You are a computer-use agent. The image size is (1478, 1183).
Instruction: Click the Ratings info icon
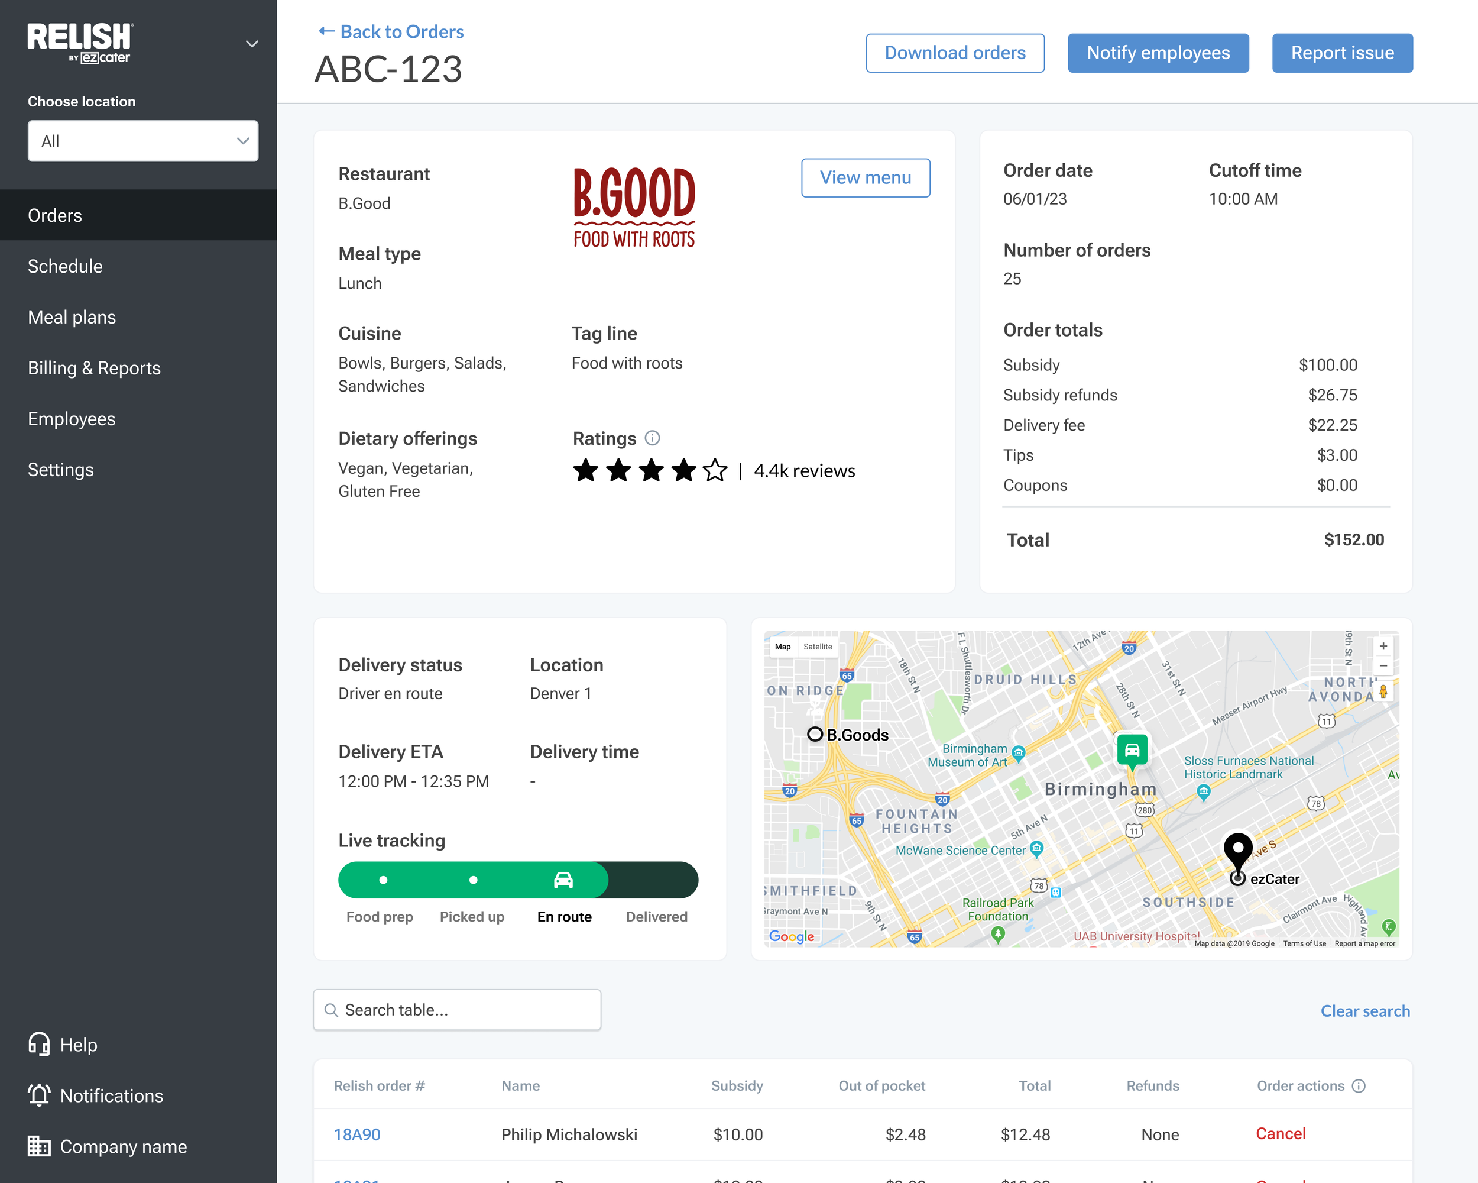(x=652, y=438)
